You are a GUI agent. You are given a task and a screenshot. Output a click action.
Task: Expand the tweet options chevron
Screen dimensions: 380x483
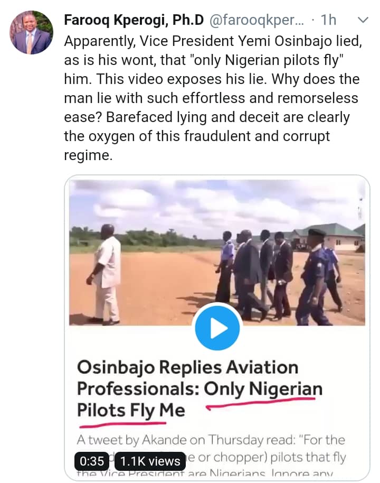point(364,20)
